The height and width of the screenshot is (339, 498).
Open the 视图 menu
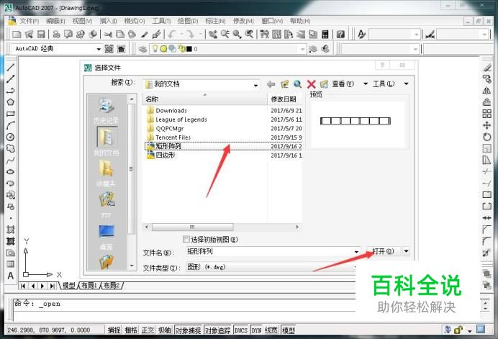pyautogui.click(x=82, y=21)
